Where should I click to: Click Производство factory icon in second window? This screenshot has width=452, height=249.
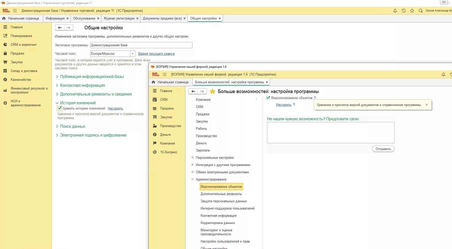(155, 126)
